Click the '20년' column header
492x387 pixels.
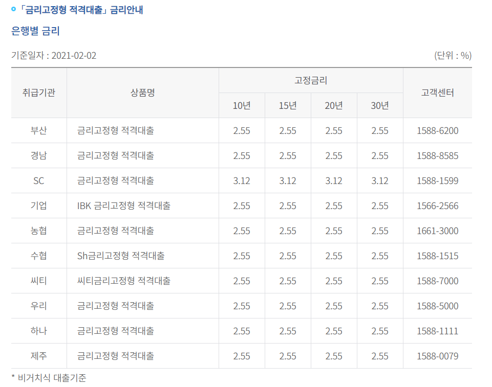pyautogui.click(x=333, y=106)
